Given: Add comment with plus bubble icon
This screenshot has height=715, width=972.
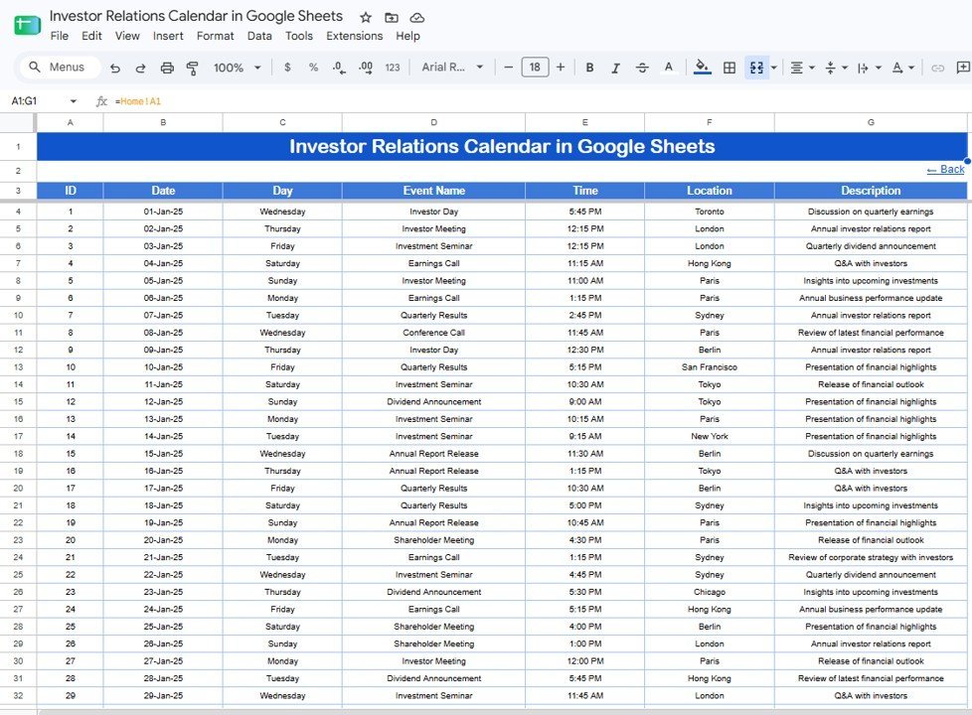Looking at the screenshot, I should coord(963,67).
